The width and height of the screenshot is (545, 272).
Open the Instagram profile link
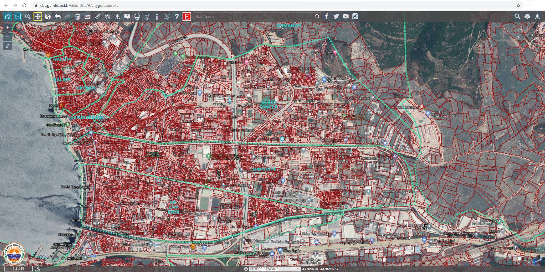click(x=355, y=16)
